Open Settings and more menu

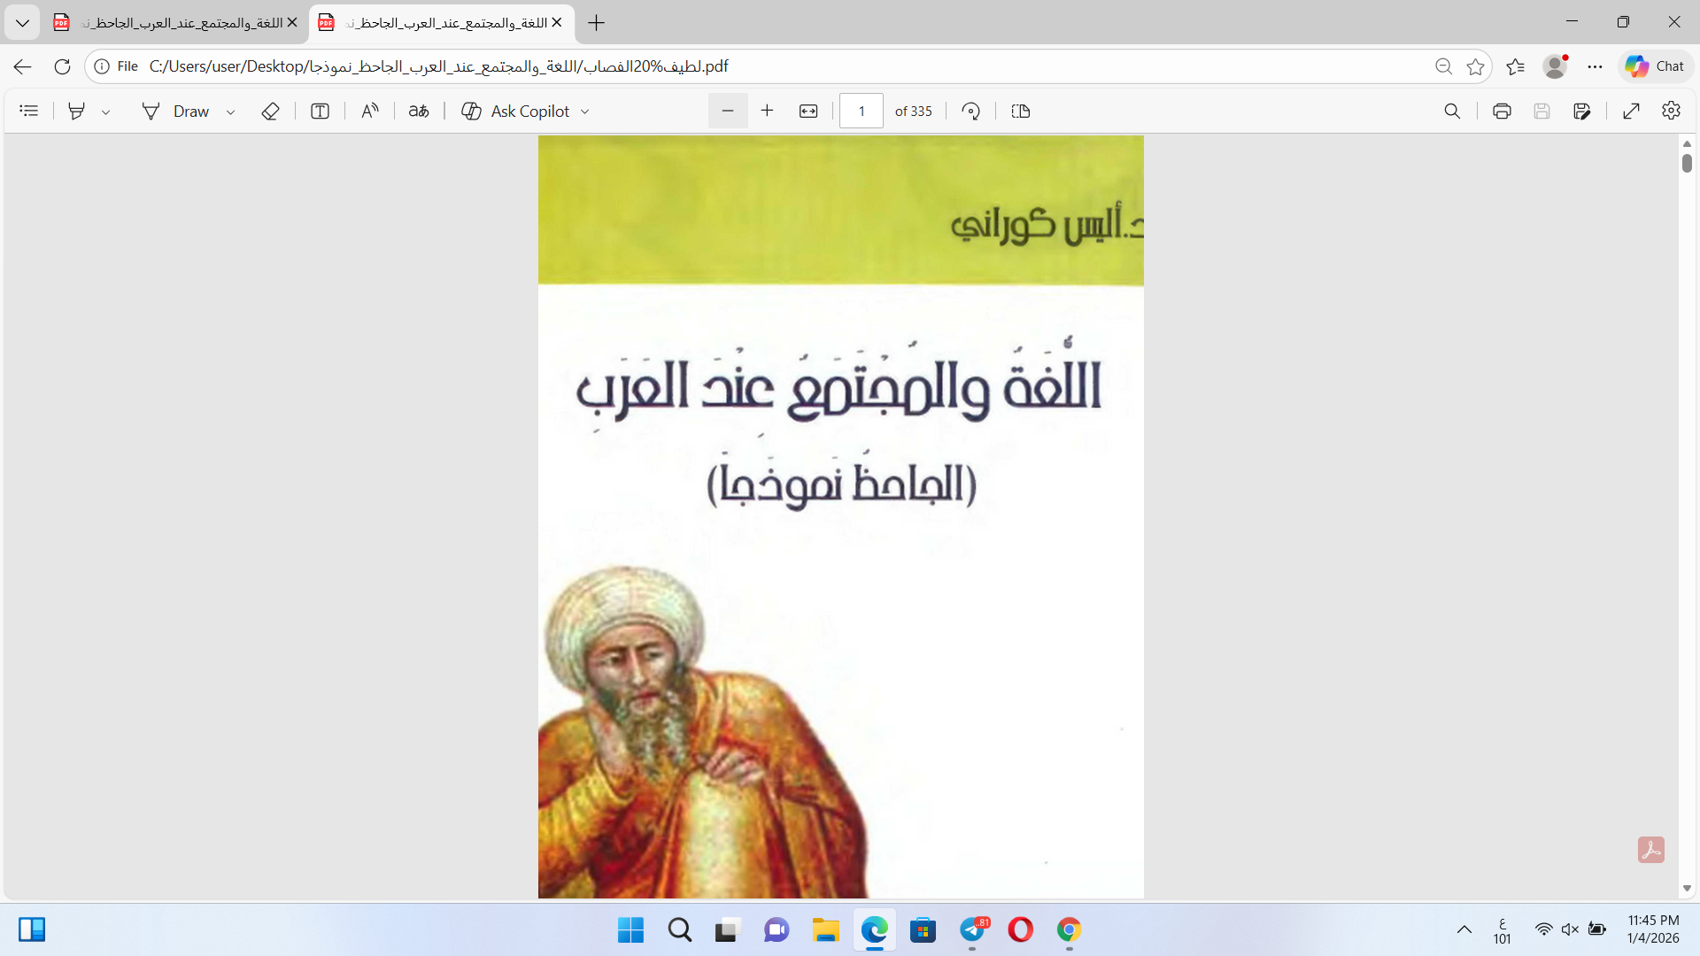[x=1595, y=66]
